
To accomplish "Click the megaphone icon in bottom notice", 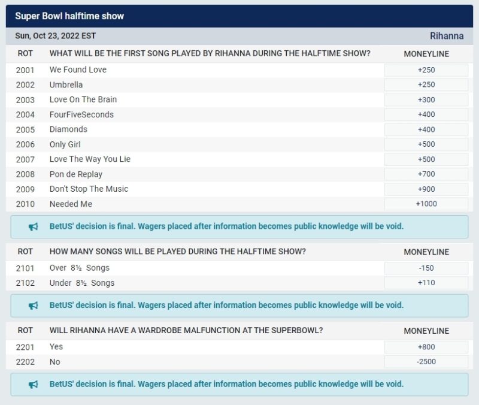I will pyautogui.click(x=34, y=384).
